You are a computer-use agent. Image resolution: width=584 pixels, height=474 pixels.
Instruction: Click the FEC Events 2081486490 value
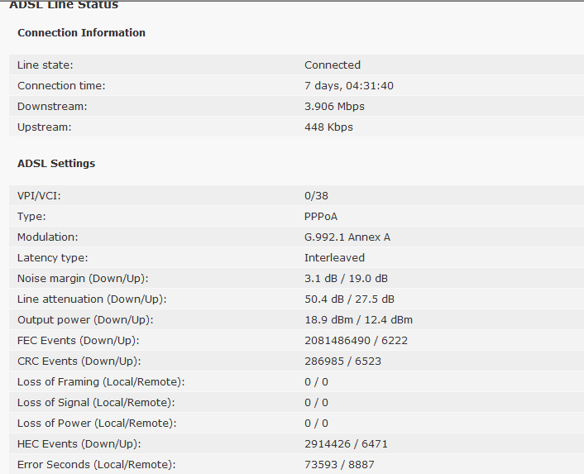coord(337,341)
